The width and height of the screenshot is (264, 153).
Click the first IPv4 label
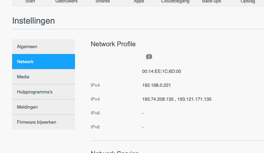[95, 85]
